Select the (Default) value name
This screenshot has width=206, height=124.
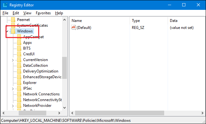[84, 28]
